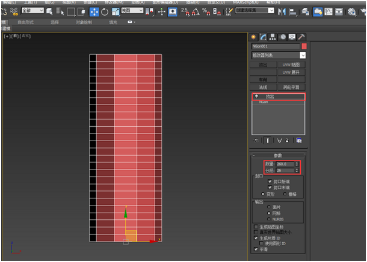
Task: Click the 分段 spinner arrows
Action: pyautogui.click(x=297, y=171)
